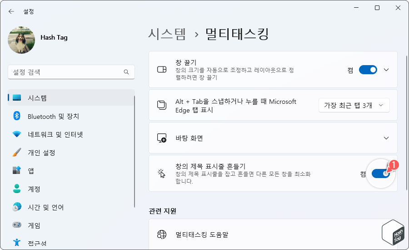Click the Hash Tag profile picture

coord(21,40)
